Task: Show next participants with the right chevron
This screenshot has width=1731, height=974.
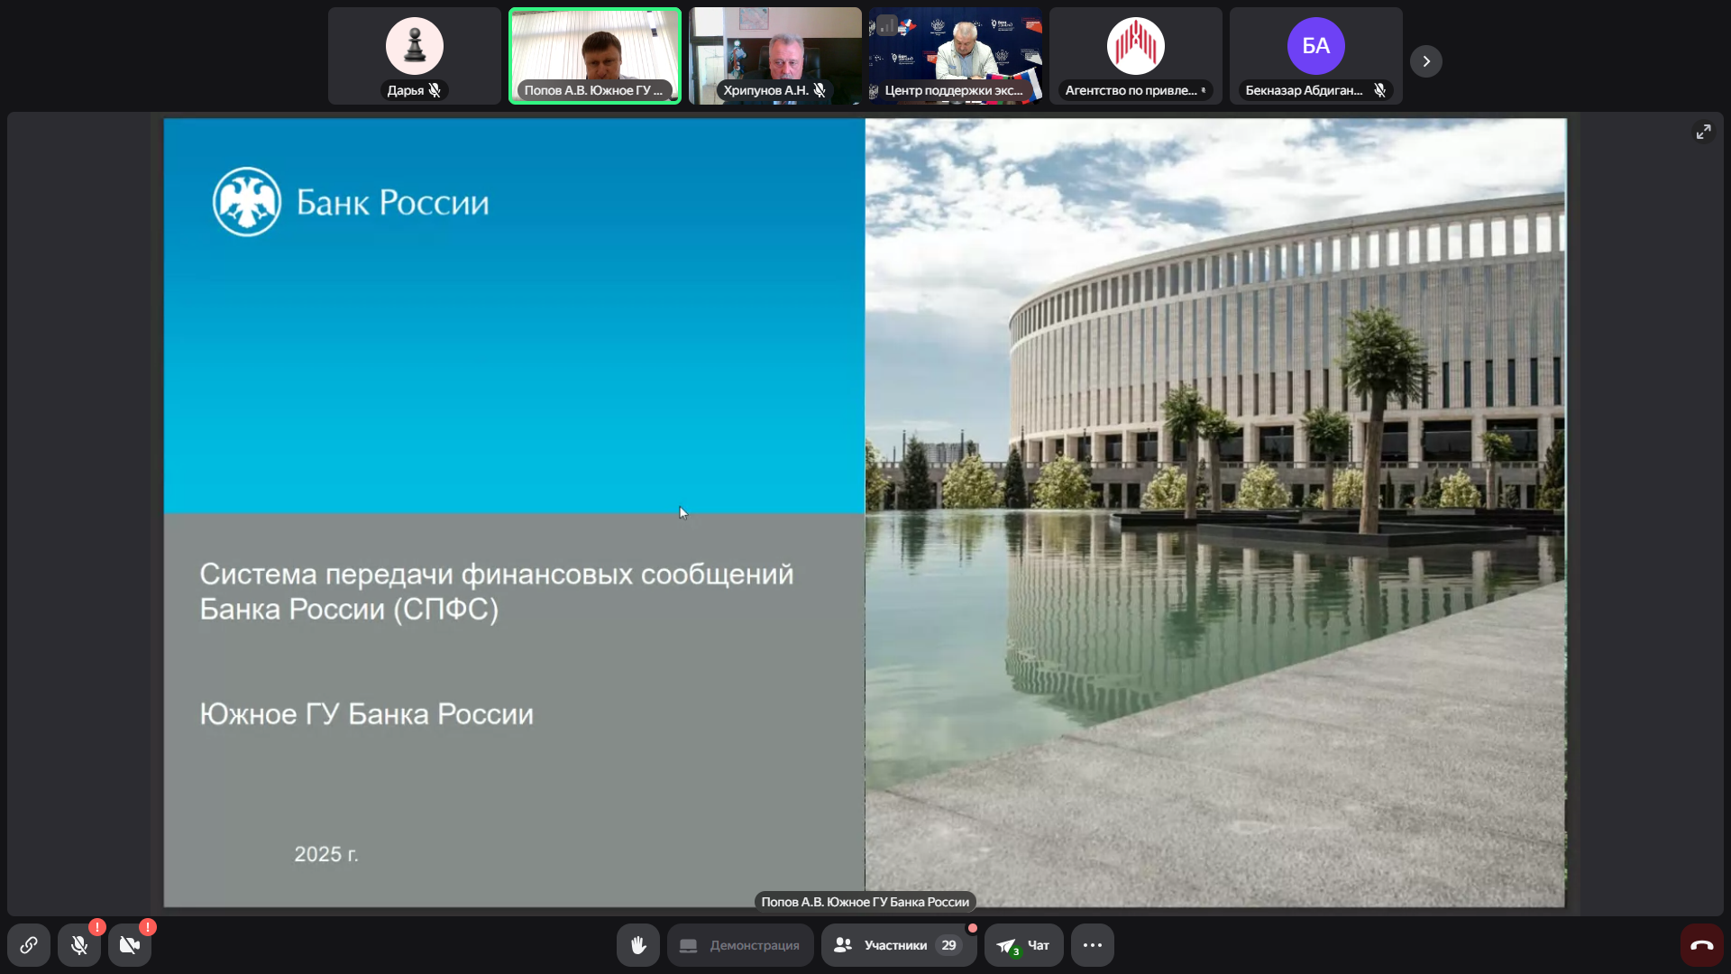Action: (1426, 61)
